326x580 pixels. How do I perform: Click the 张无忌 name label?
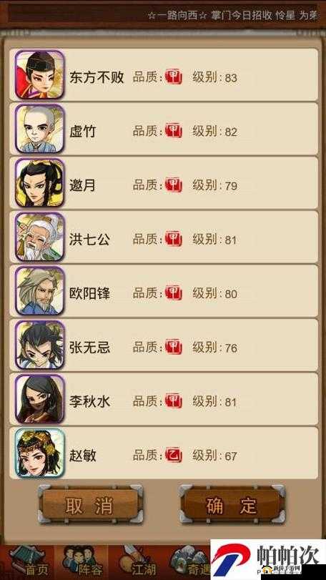tap(89, 348)
